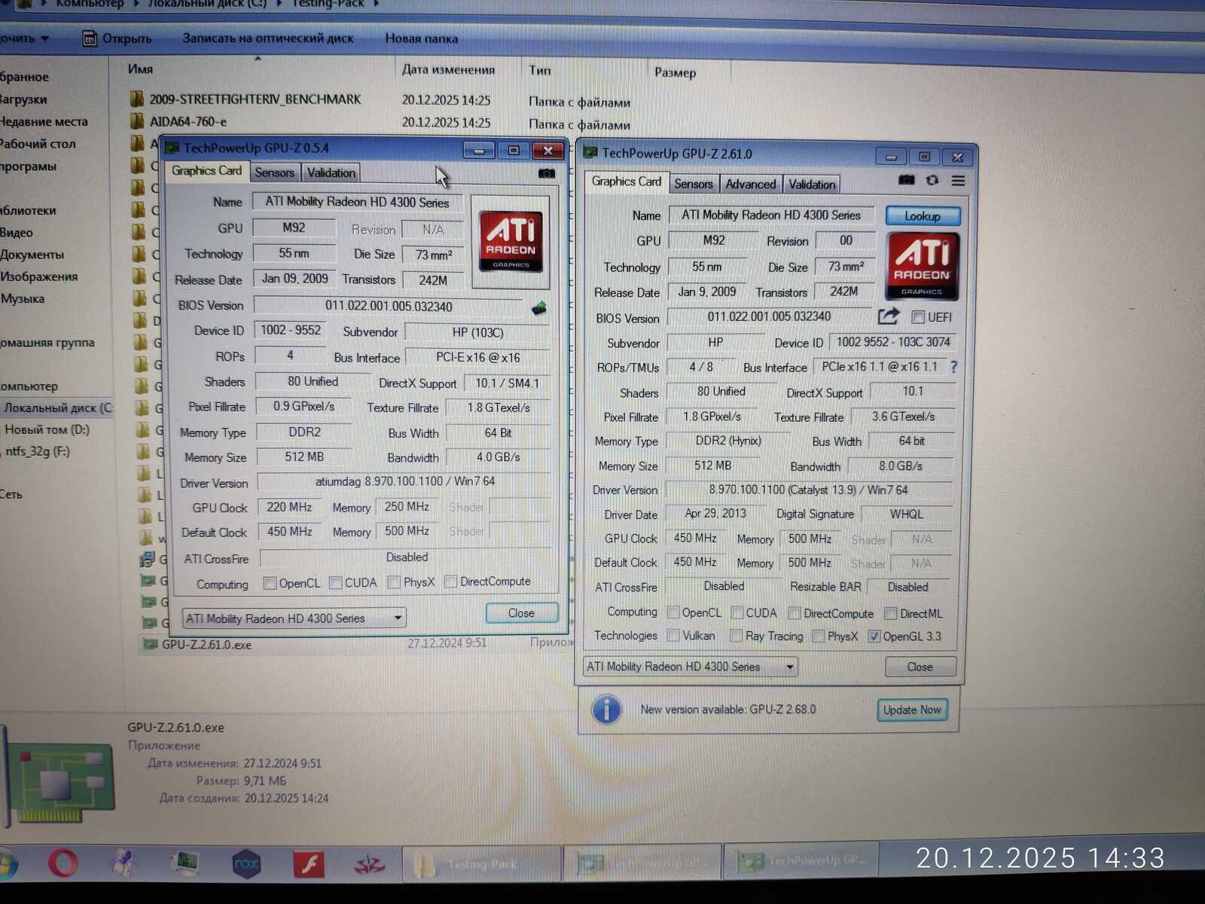
Task: Launch the Flash icon on the taskbar
Action: tap(308, 864)
